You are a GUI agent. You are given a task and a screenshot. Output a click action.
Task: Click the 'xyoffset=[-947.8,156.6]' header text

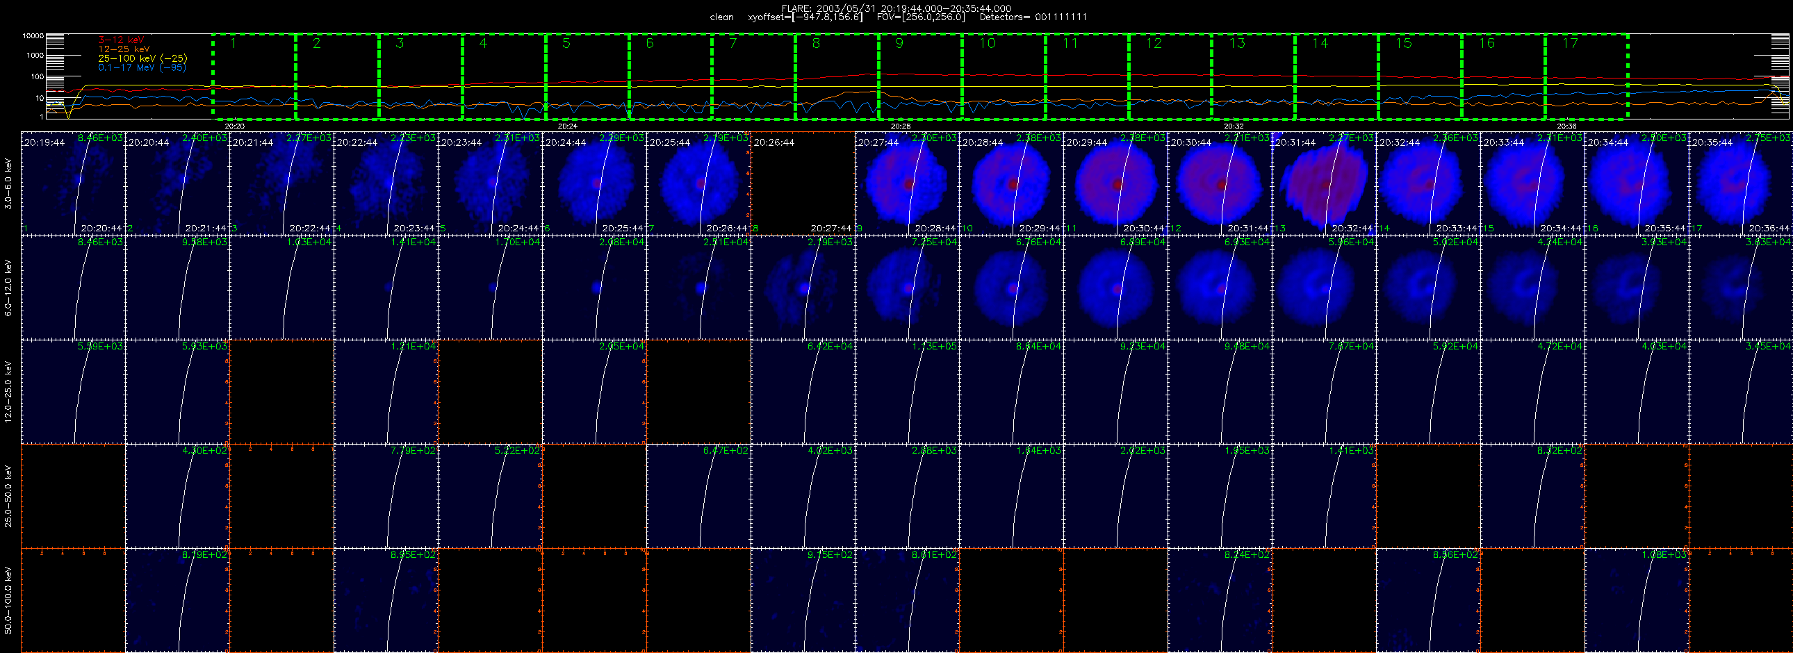click(805, 17)
